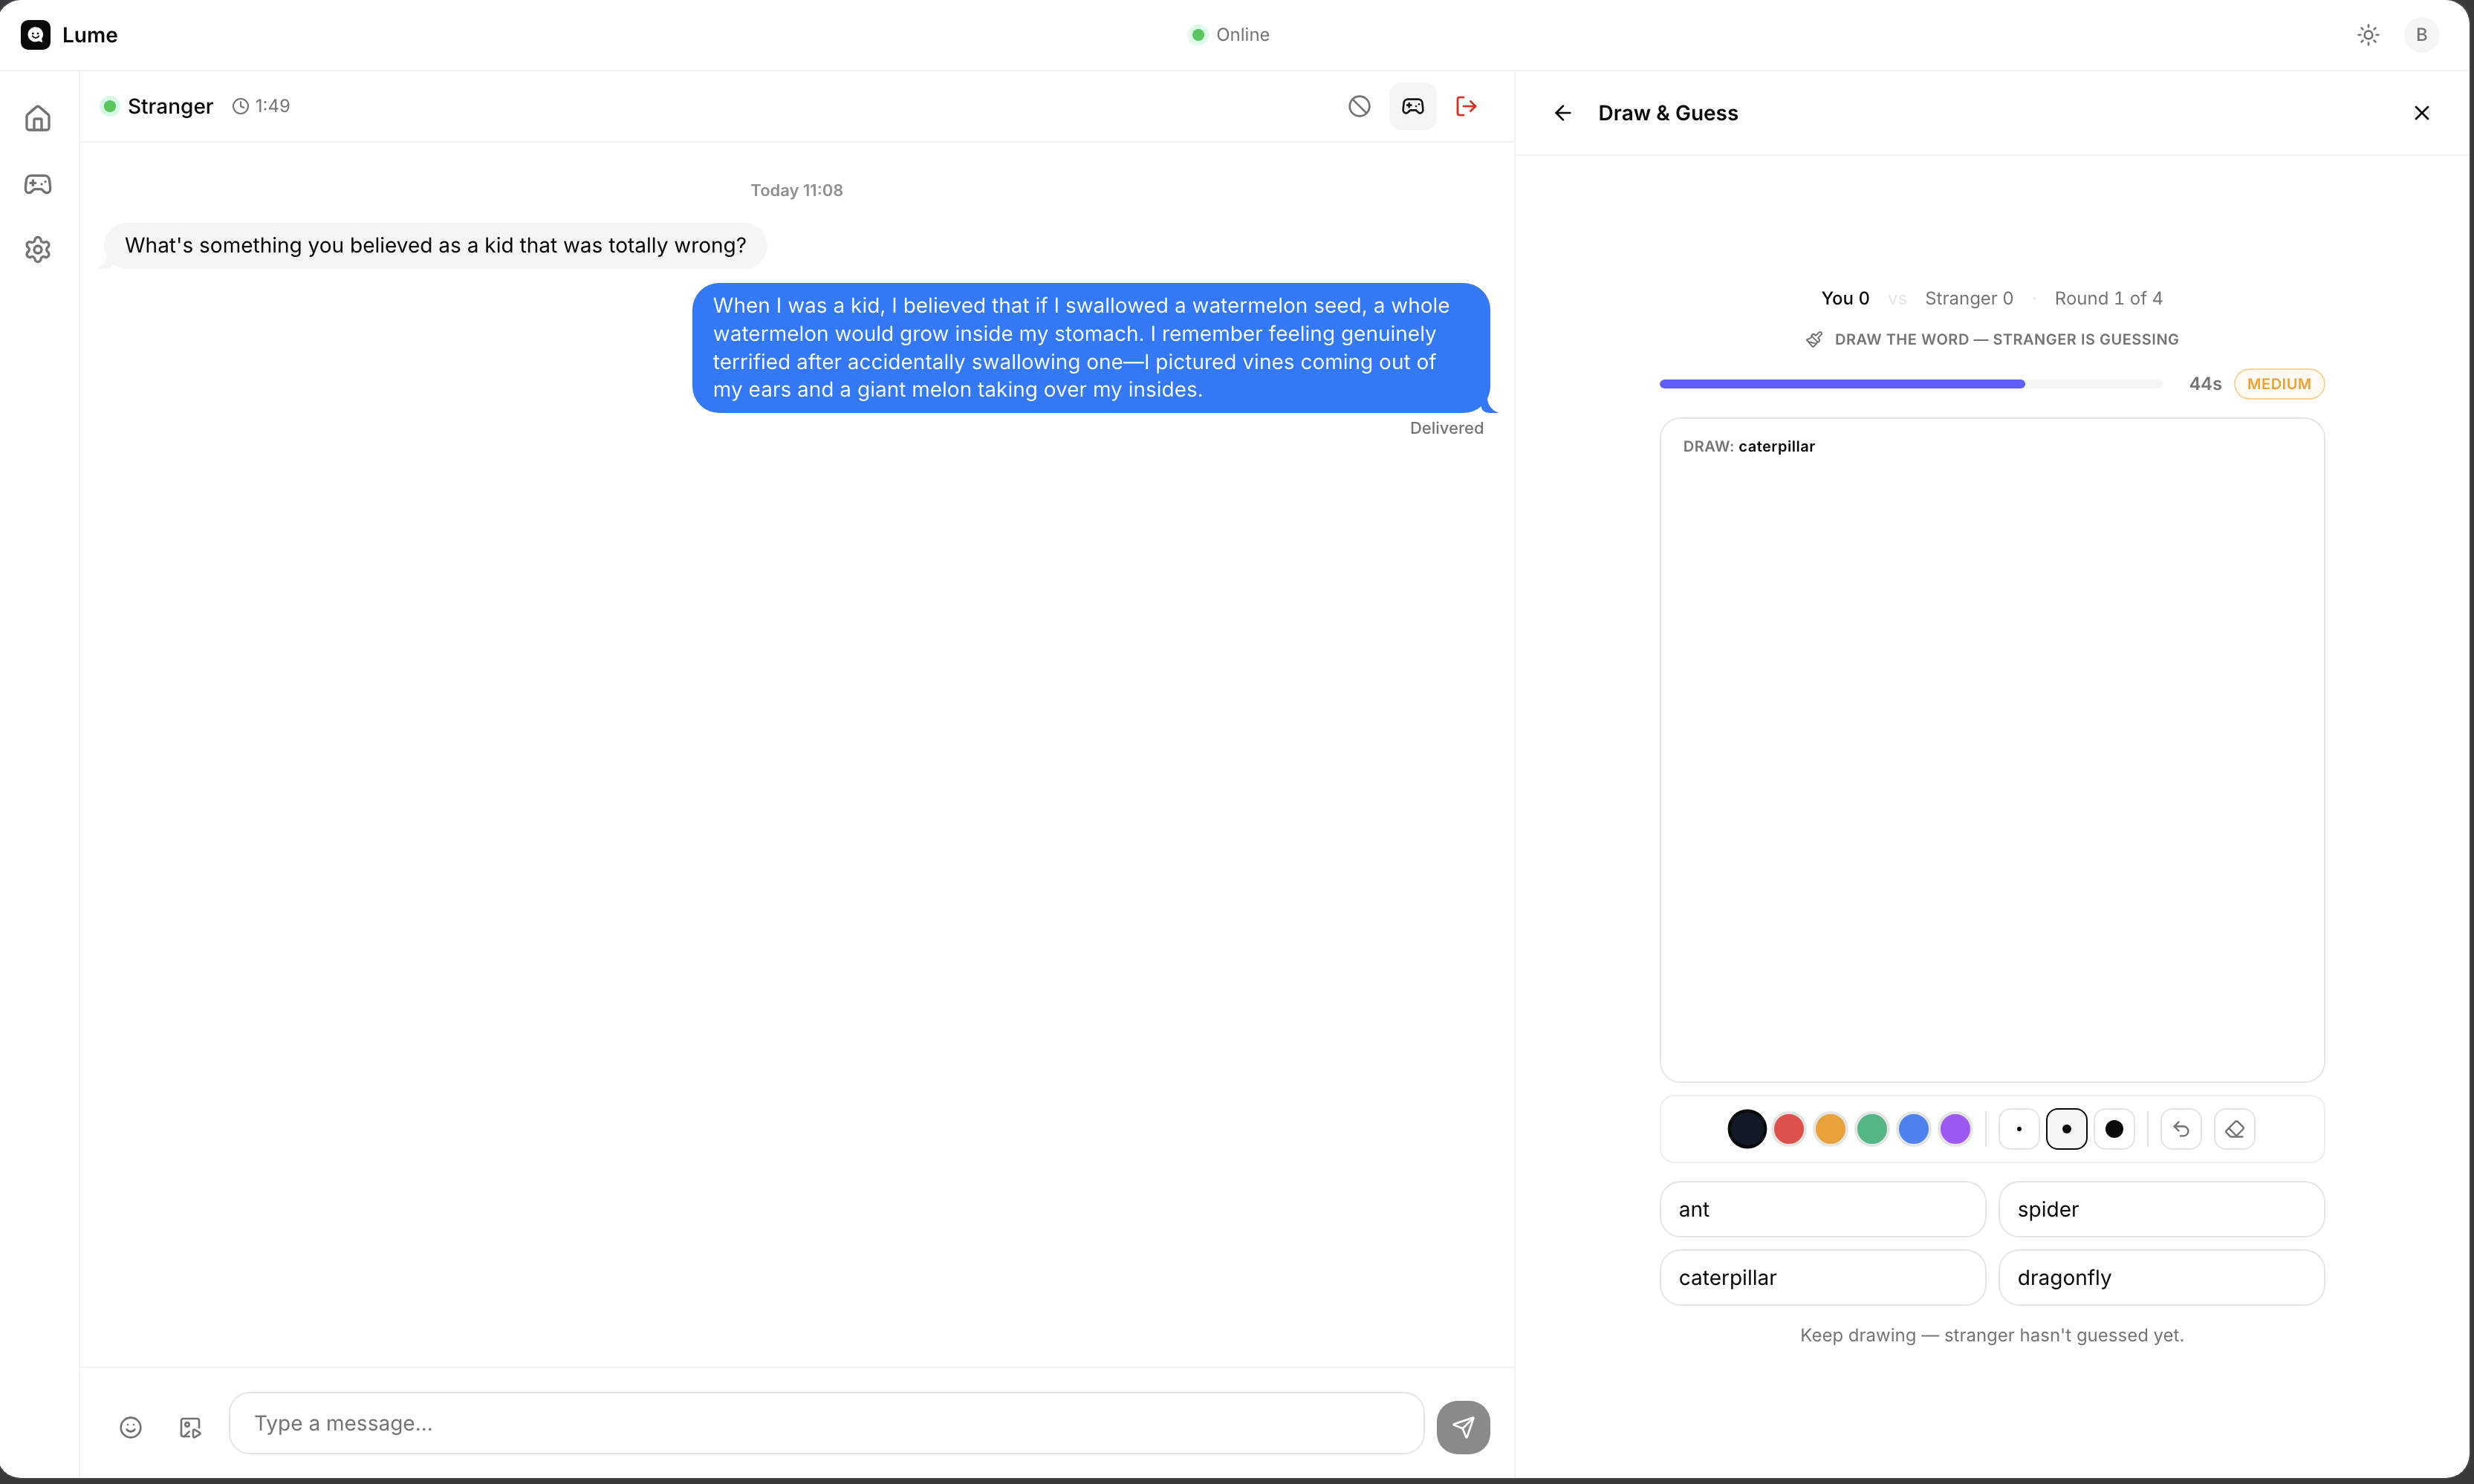2474x1484 pixels.
Task: Pick the purple color swatch
Action: pos(1955,1129)
